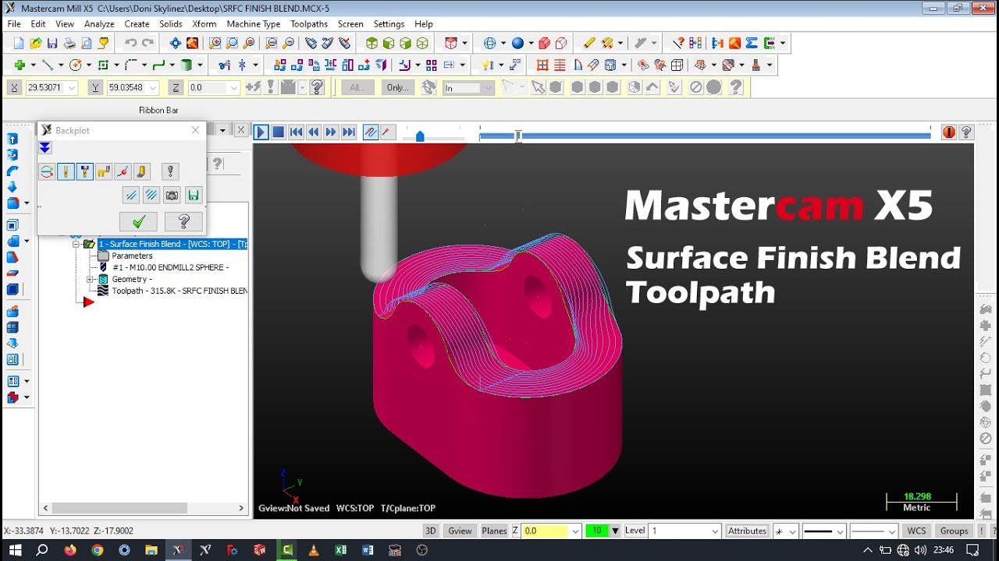Toggle Display with color codes option
This screenshot has height=561, width=999.
(47, 171)
